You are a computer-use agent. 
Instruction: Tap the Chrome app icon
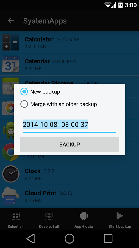click(10, 152)
